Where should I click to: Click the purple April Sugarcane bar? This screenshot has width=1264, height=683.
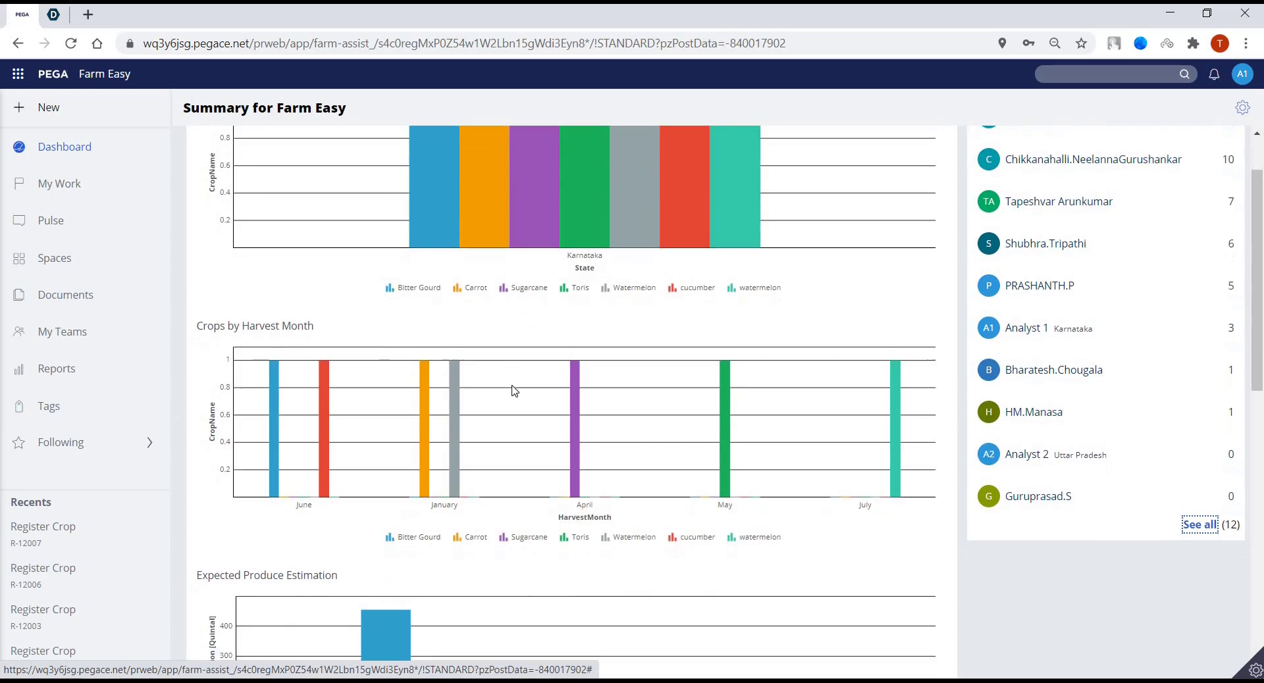coord(575,428)
